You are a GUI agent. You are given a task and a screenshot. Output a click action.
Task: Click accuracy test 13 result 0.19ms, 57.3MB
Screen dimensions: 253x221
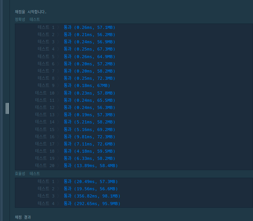[90, 115]
